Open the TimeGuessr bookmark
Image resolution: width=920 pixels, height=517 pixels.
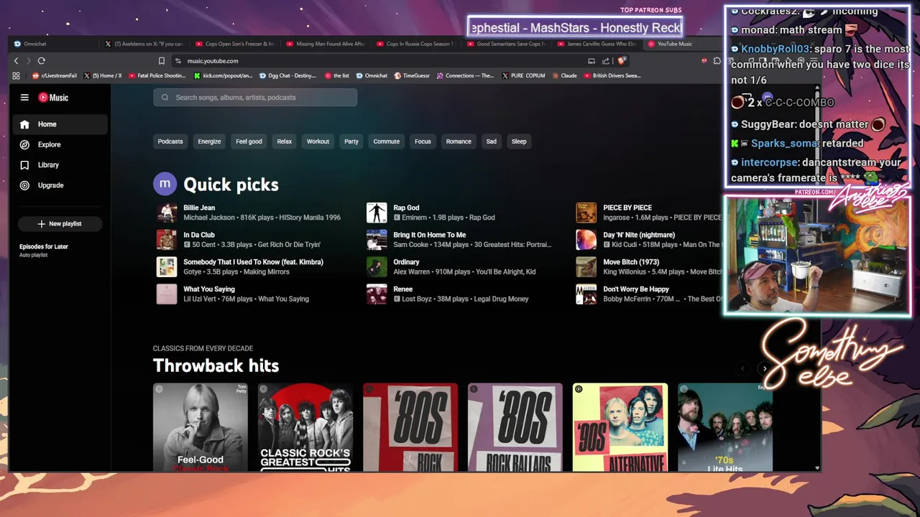[x=411, y=75]
